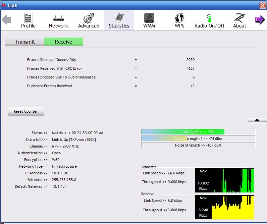Viewport: 267px width, 224px height.
Task: Collapse the status panel with triangle
Action: coord(257,120)
